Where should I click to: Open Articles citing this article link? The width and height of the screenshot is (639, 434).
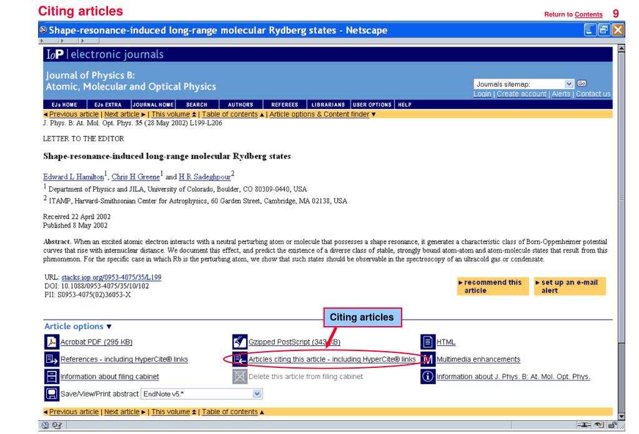coord(332,359)
